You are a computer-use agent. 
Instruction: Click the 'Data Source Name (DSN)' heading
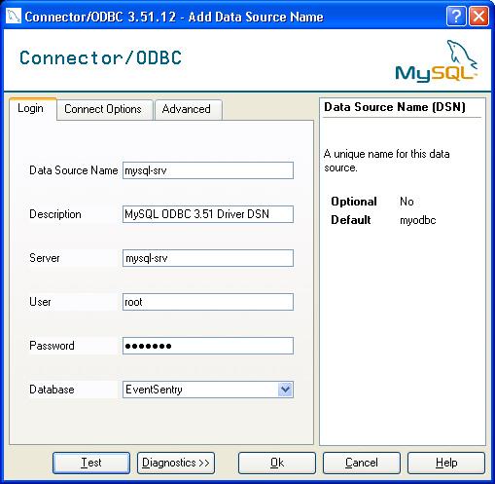395,107
